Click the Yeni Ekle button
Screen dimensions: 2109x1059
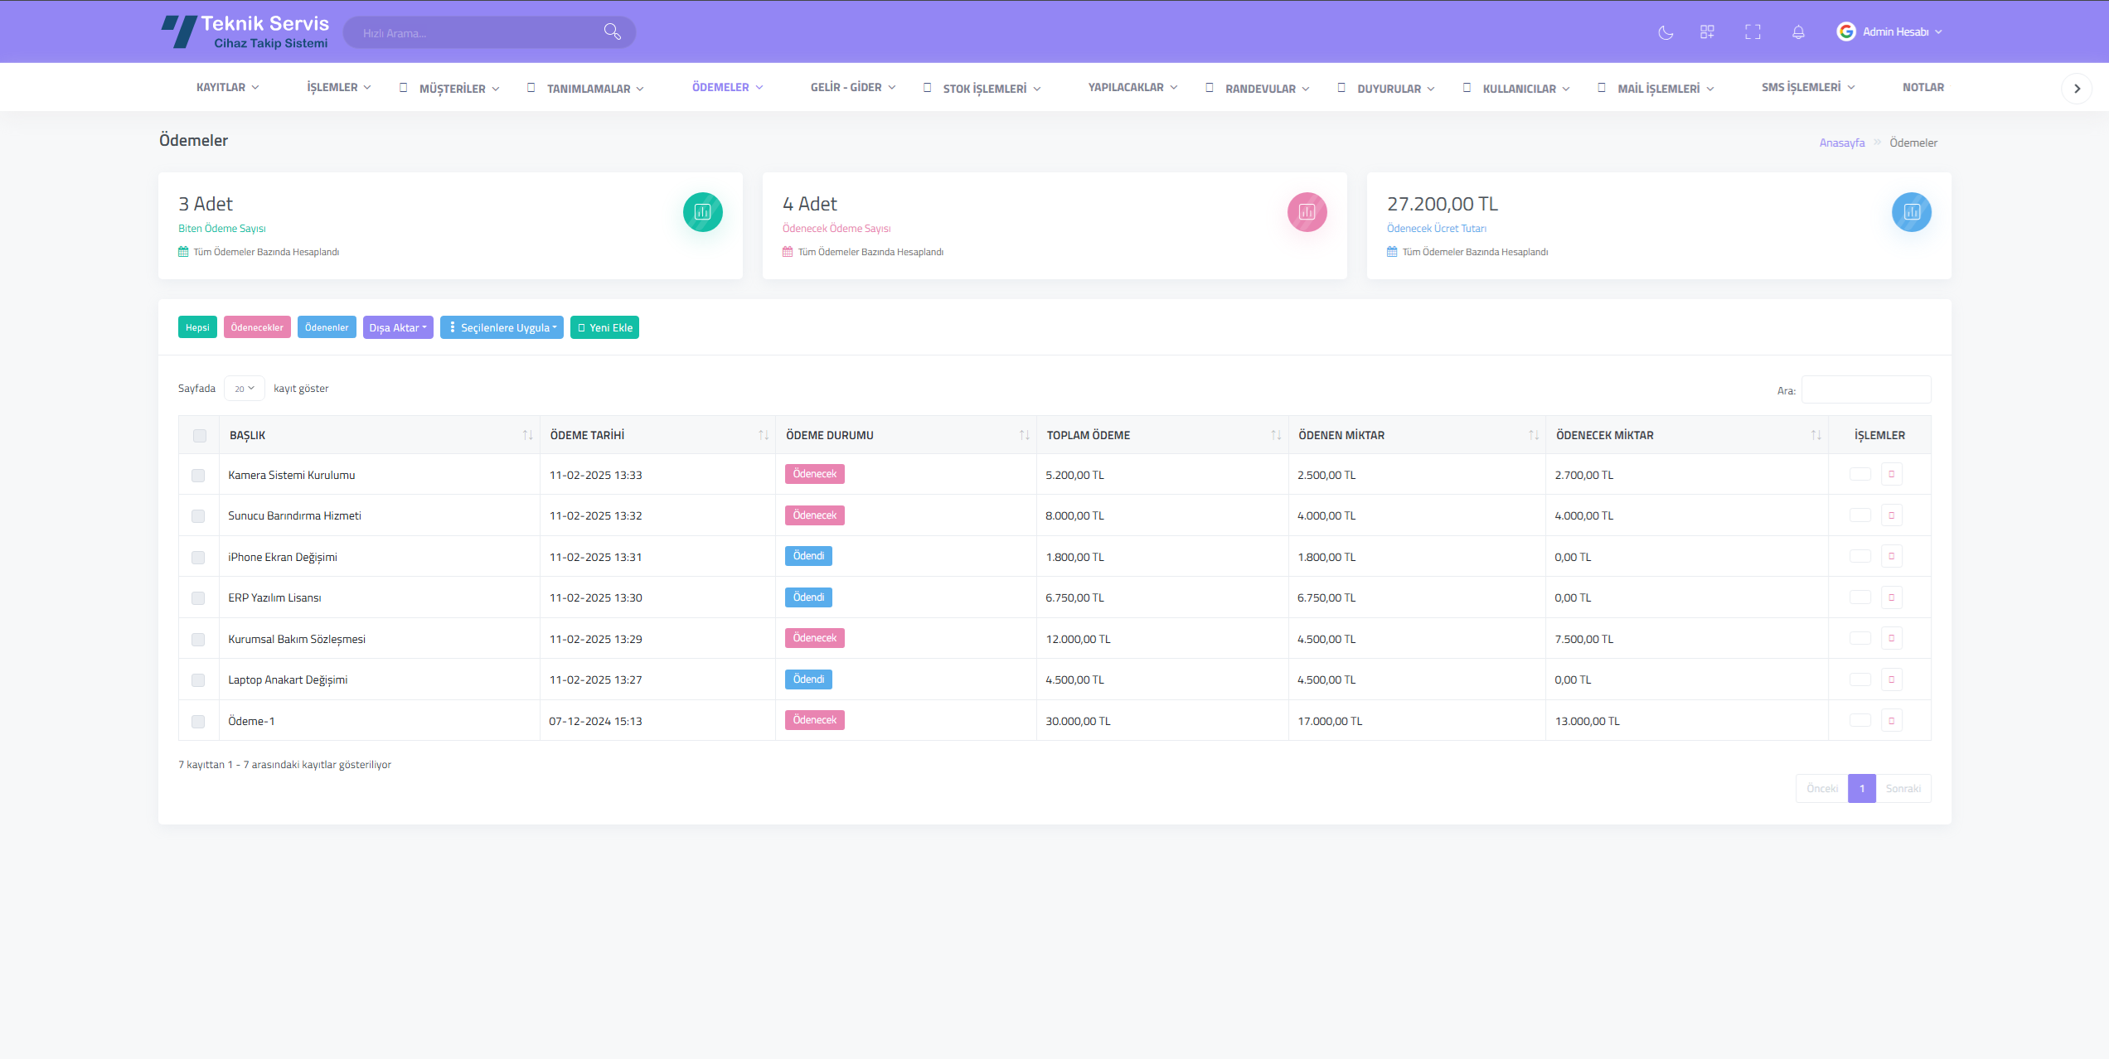(604, 327)
